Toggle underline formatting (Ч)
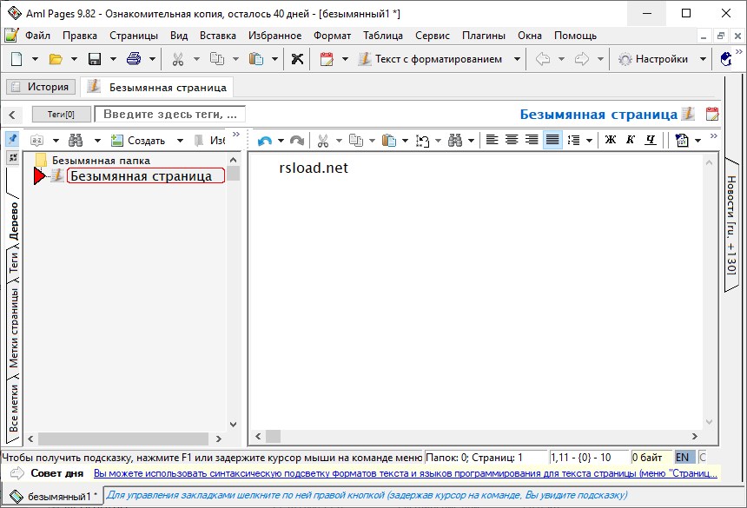Viewport: 747px width, 508px height. [x=650, y=141]
